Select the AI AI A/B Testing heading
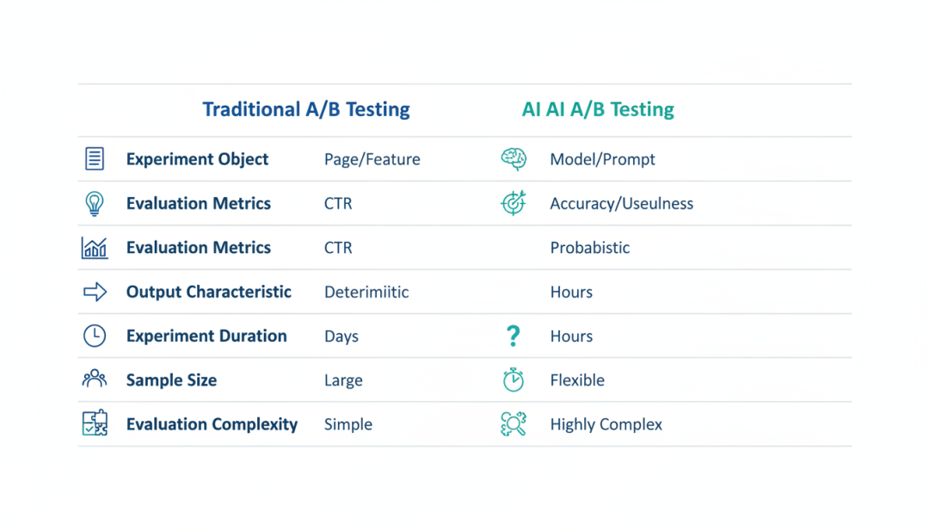The height and width of the screenshot is (531, 929). [x=598, y=109]
